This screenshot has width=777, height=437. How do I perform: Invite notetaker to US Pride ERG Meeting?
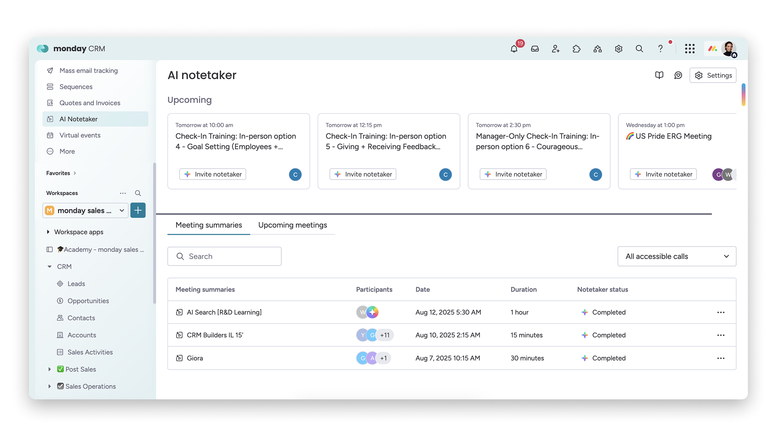(x=663, y=174)
